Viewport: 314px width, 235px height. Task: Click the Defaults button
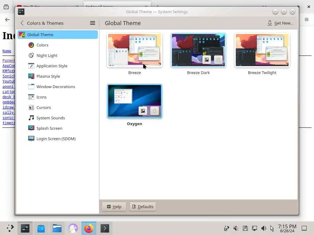tap(143, 207)
